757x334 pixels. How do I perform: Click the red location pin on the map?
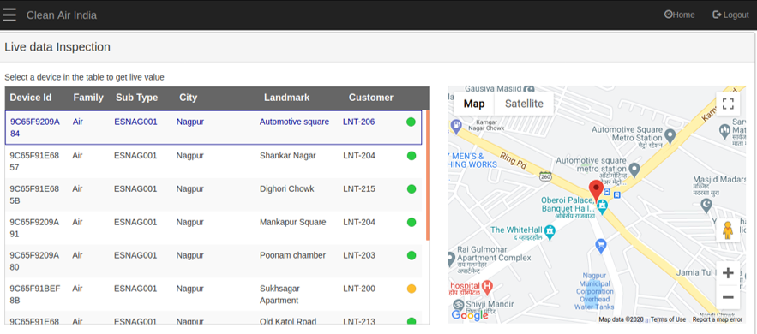[596, 190]
